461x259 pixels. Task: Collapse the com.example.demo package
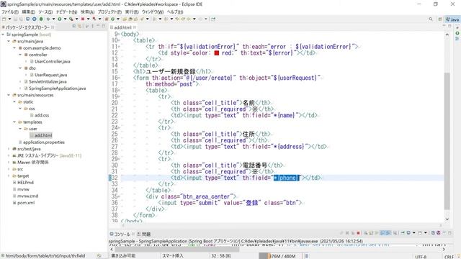pyautogui.click(x=14, y=48)
